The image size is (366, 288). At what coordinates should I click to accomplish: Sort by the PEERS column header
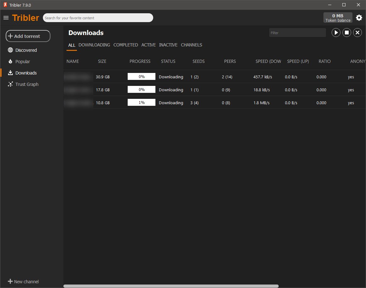pyautogui.click(x=230, y=61)
